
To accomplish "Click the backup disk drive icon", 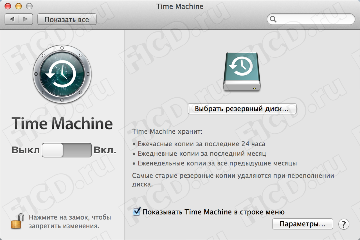I will pyautogui.click(x=242, y=72).
